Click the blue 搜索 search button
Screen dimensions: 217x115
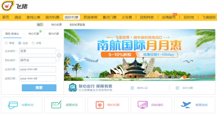(39, 88)
